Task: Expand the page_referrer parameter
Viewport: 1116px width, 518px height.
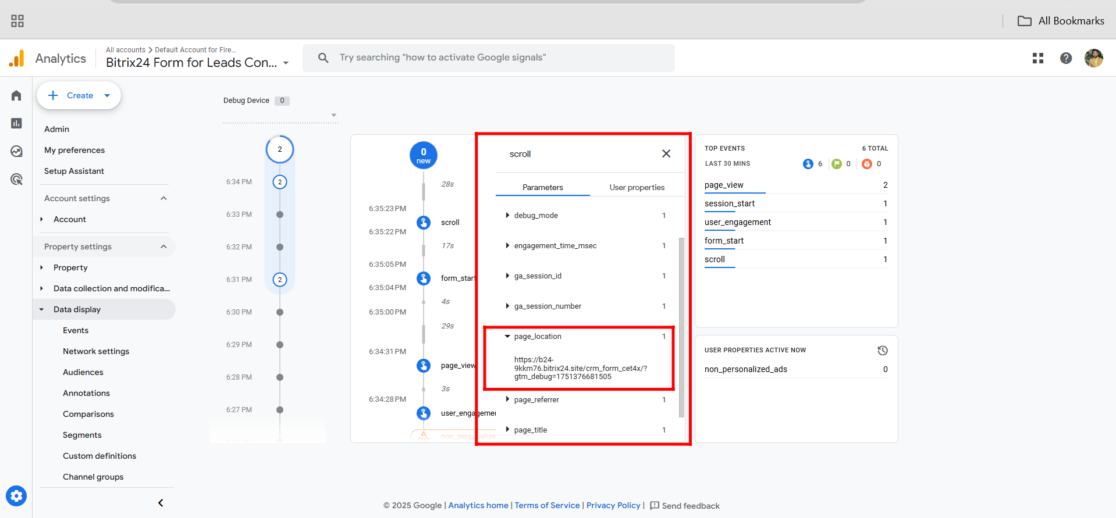Action: (507, 399)
